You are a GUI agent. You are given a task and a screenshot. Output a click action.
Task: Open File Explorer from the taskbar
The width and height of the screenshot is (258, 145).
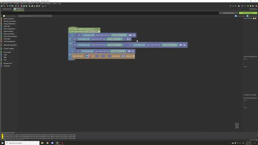click(42, 143)
